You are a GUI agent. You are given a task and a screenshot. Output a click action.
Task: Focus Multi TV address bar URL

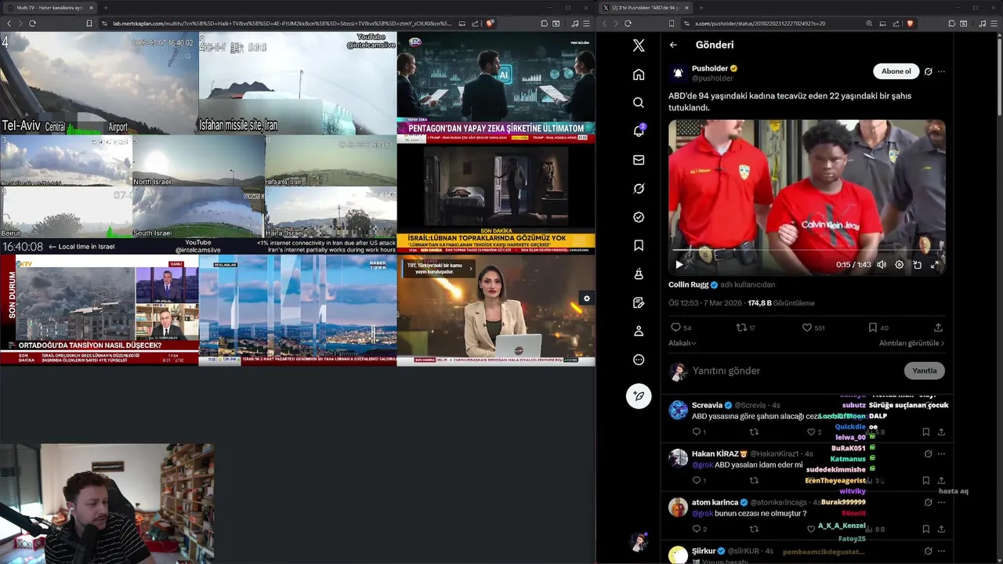click(282, 23)
